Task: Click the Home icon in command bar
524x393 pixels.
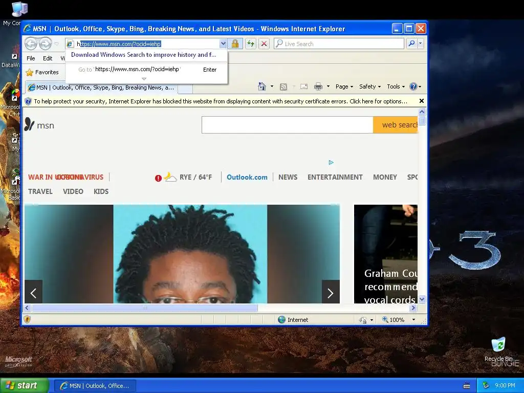Action: coord(262,86)
